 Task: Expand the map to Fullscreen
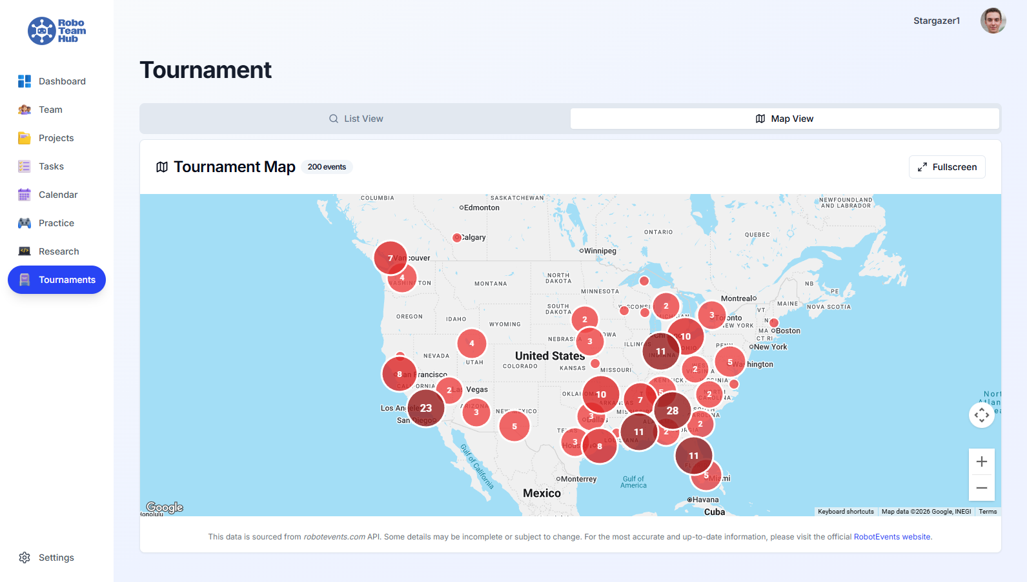click(x=947, y=167)
